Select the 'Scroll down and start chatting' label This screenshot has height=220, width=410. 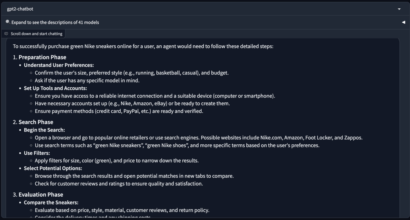click(x=36, y=34)
